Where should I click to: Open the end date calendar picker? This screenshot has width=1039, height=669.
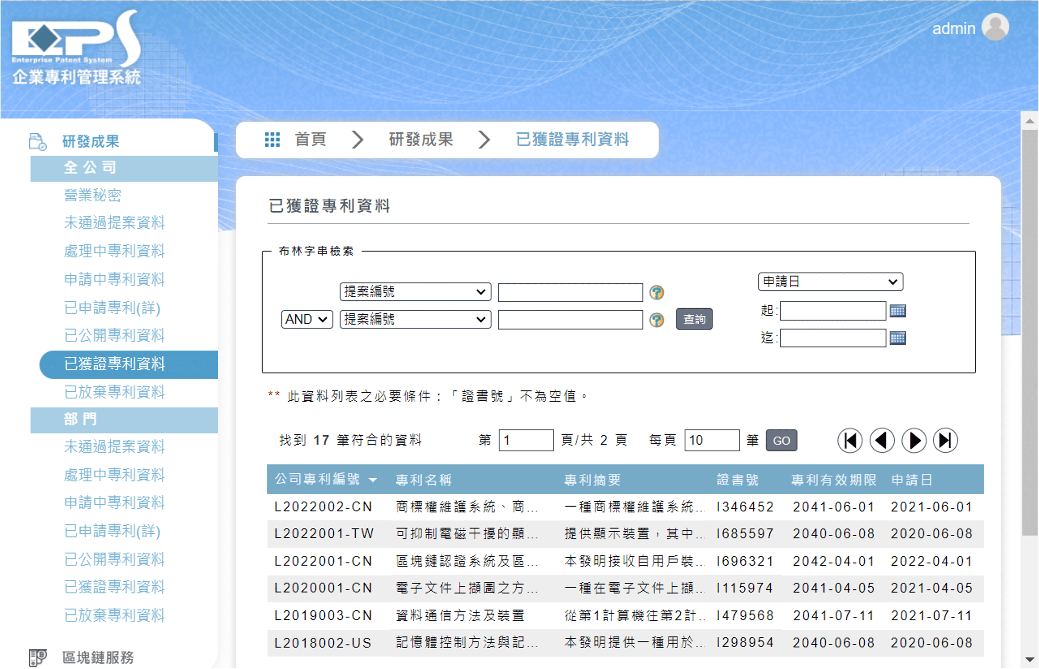[x=897, y=338]
